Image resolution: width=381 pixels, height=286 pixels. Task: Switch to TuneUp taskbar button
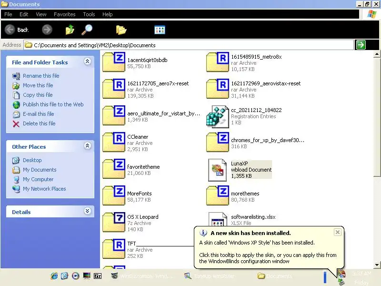pyautogui.click(x=210, y=276)
